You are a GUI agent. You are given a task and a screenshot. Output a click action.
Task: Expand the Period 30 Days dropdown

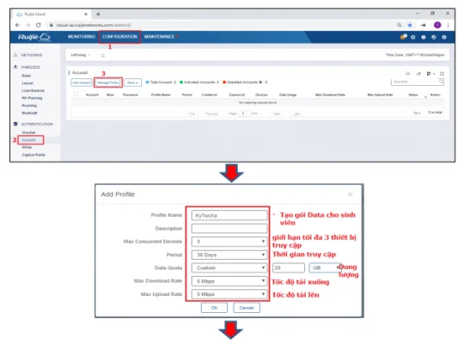point(229,255)
